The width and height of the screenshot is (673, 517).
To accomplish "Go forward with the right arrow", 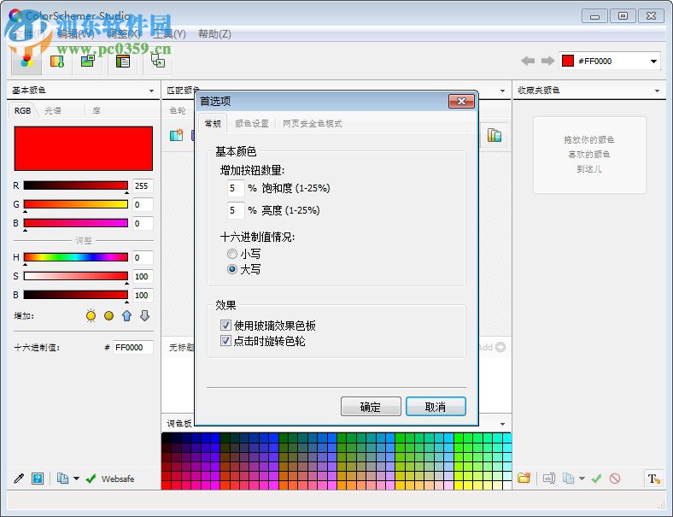I will point(547,61).
